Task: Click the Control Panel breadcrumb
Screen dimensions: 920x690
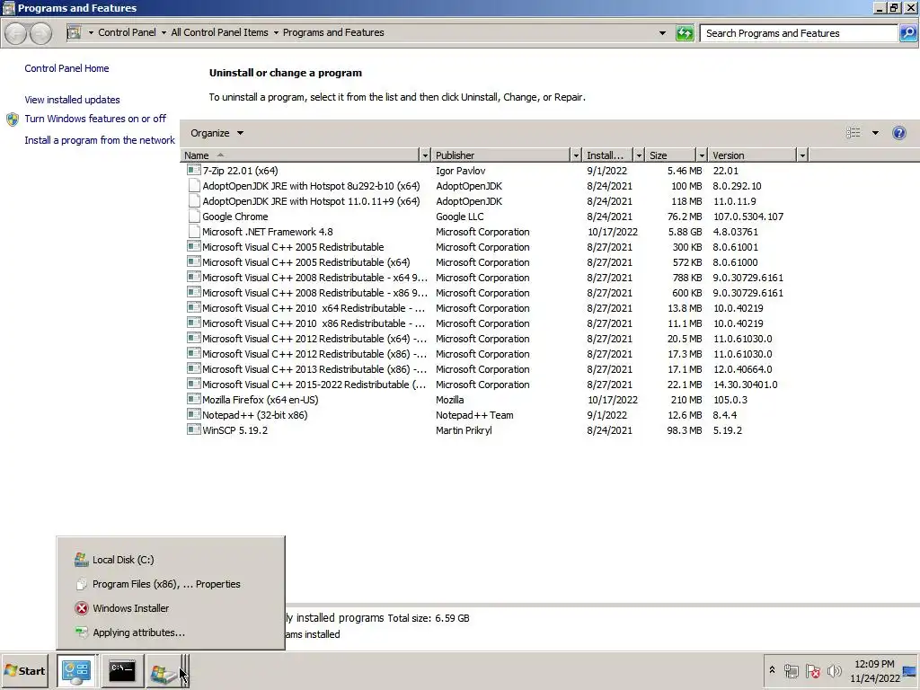Action: pos(127,33)
